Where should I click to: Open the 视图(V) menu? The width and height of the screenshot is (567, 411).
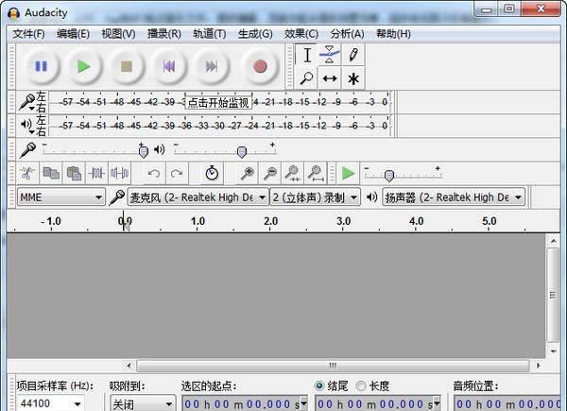(119, 34)
